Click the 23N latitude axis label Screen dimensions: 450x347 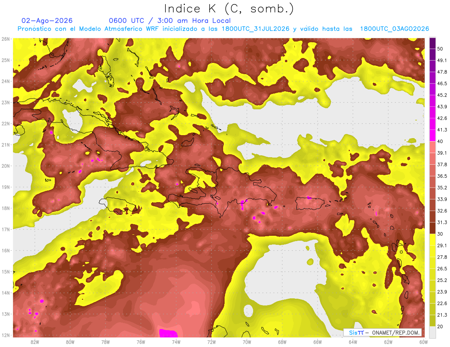[x=6, y=103]
